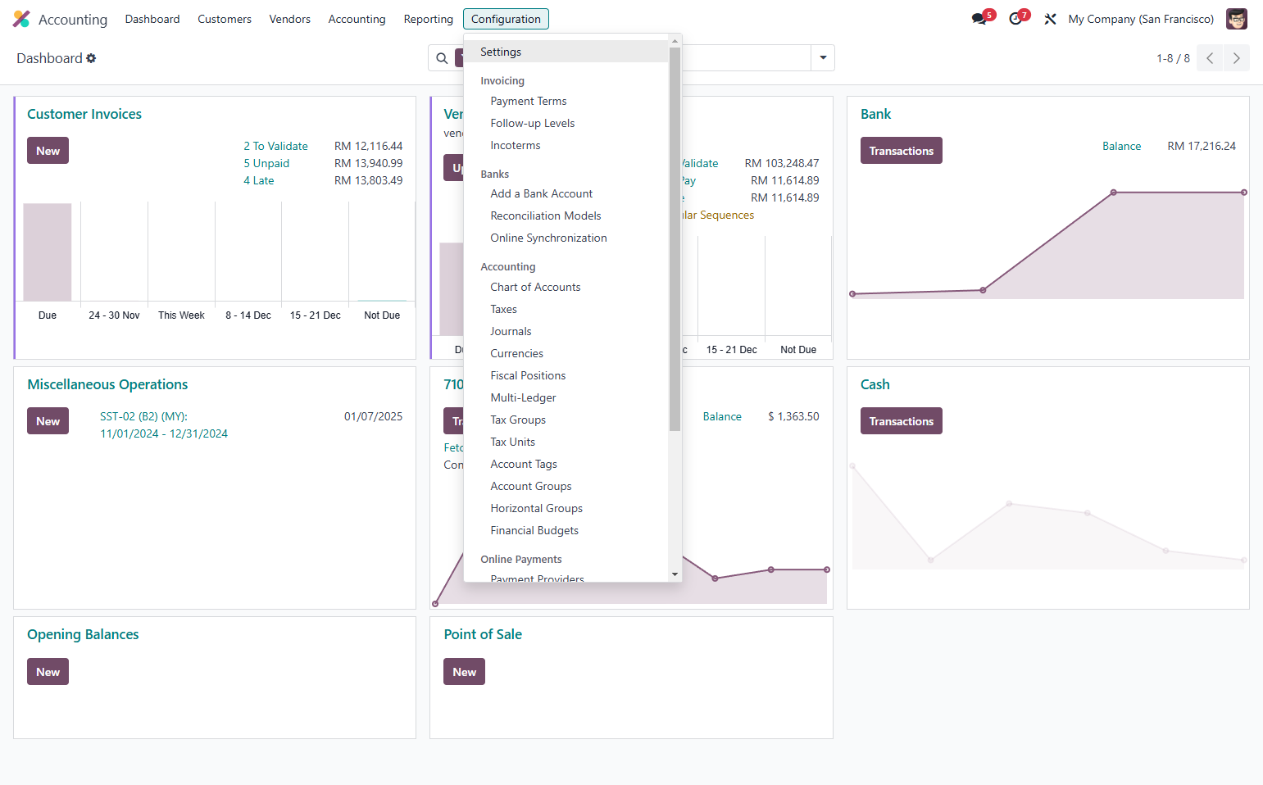Select Settings in Configuration menu

(x=566, y=52)
